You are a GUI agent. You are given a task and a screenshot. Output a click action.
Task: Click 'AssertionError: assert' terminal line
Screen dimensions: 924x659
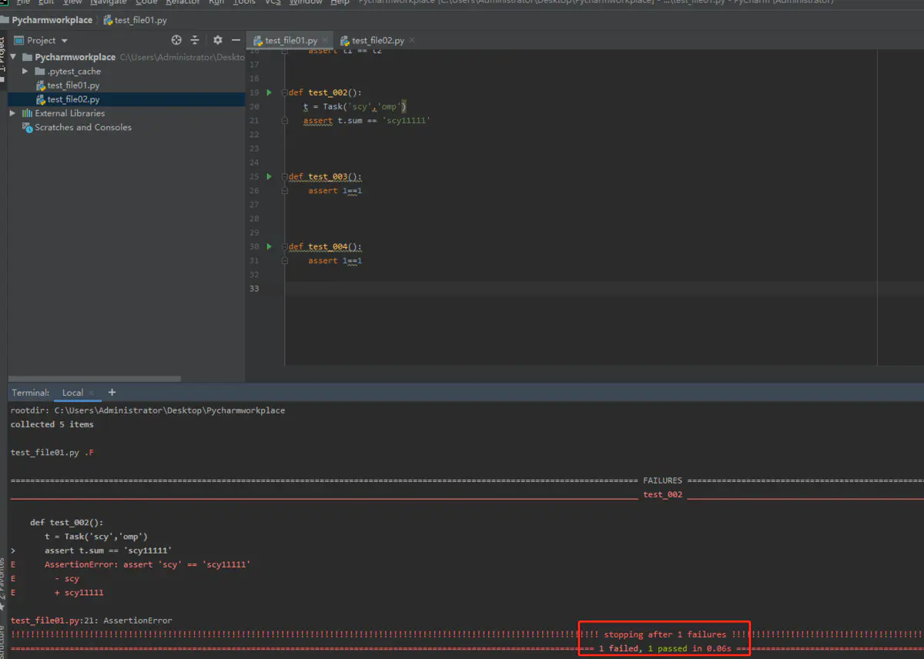pyautogui.click(x=148, y=564)
